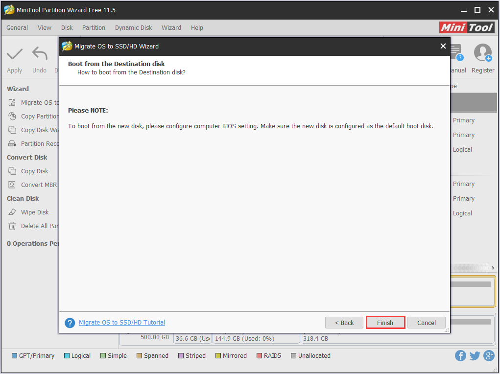Open the Wizard menu
Screen dimensions: 500x374
pos(171,28)
